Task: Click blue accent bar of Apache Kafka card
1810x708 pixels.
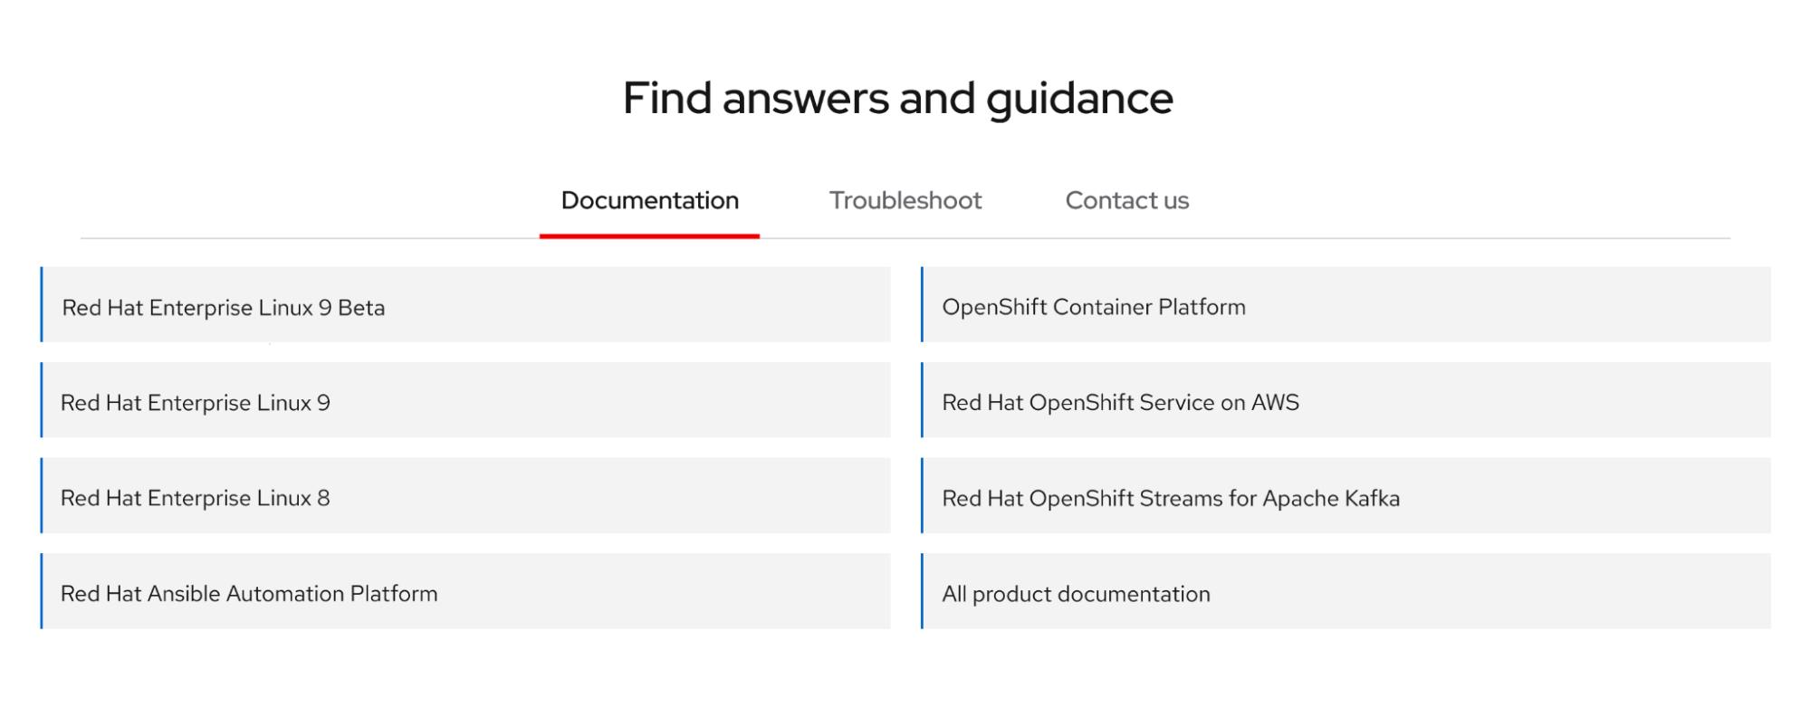Action: [x=922, y=495]
